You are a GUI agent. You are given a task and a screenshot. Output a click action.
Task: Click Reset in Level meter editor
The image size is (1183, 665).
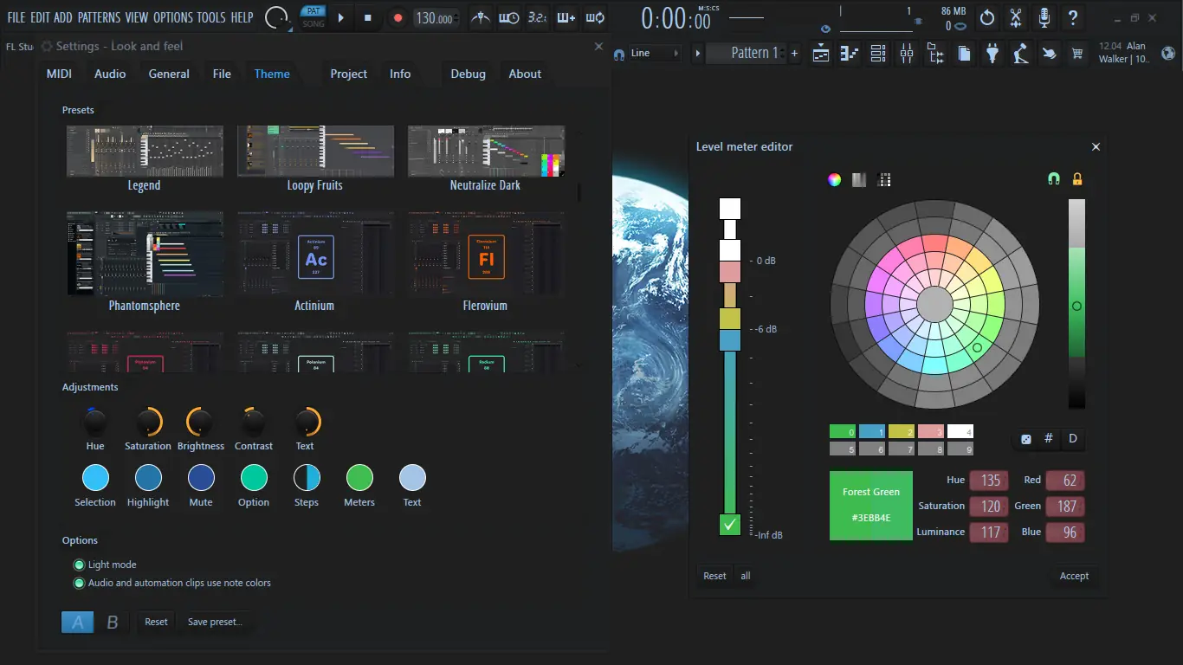pyautogui.click(x=714, y=576)
